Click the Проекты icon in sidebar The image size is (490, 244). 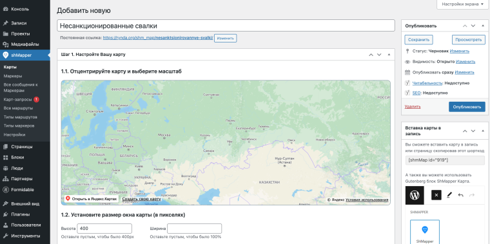coord(5,33)
